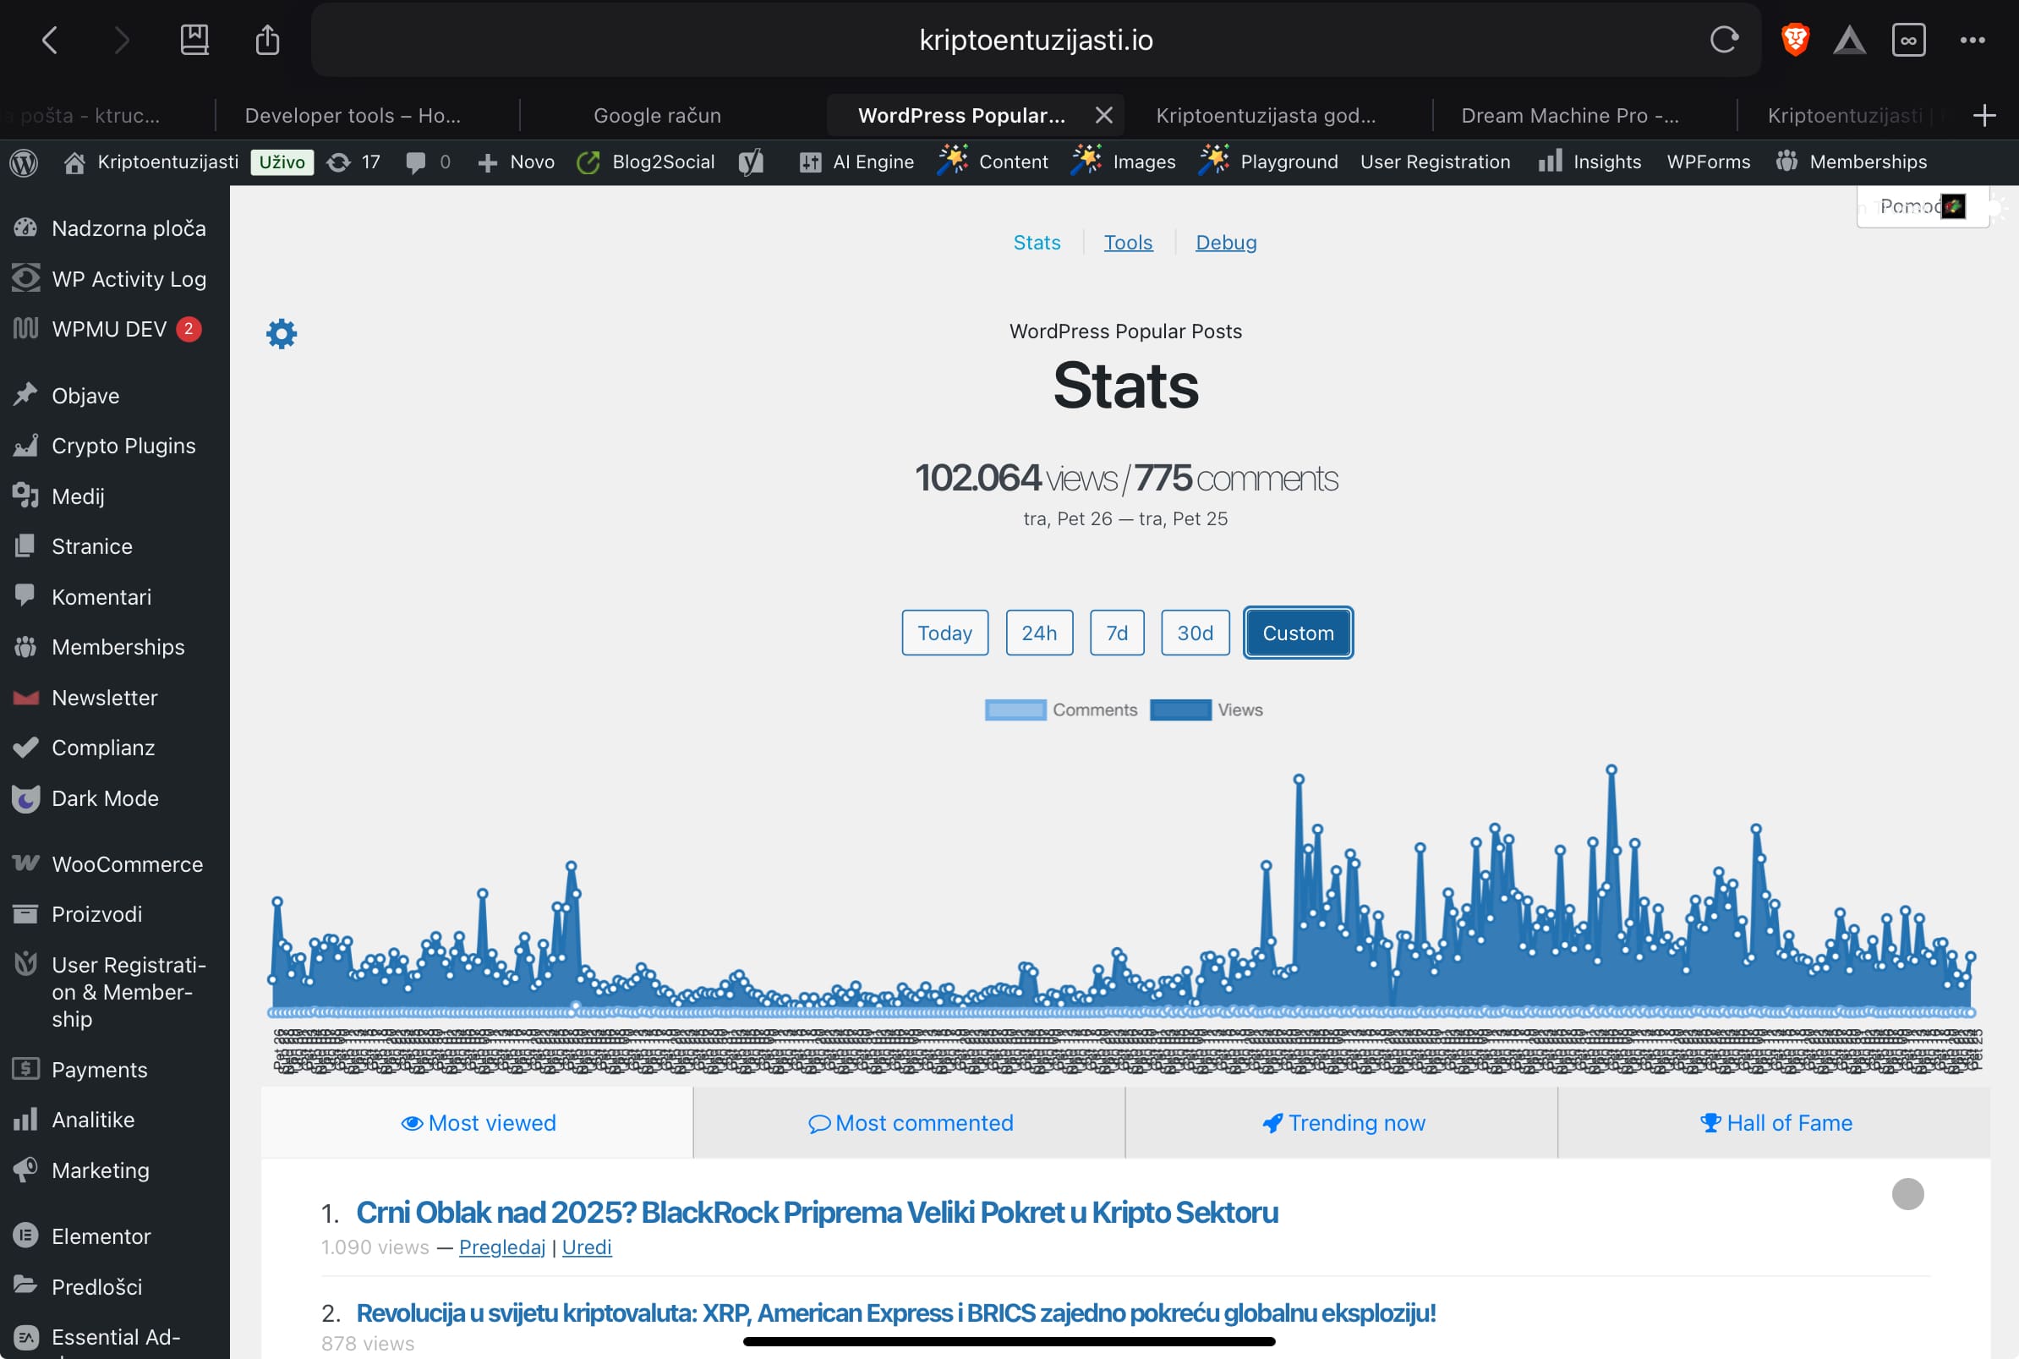Open the Tools link at top
Viewport: 2019px width, 1359px height.
click(x=1127, y=243)
